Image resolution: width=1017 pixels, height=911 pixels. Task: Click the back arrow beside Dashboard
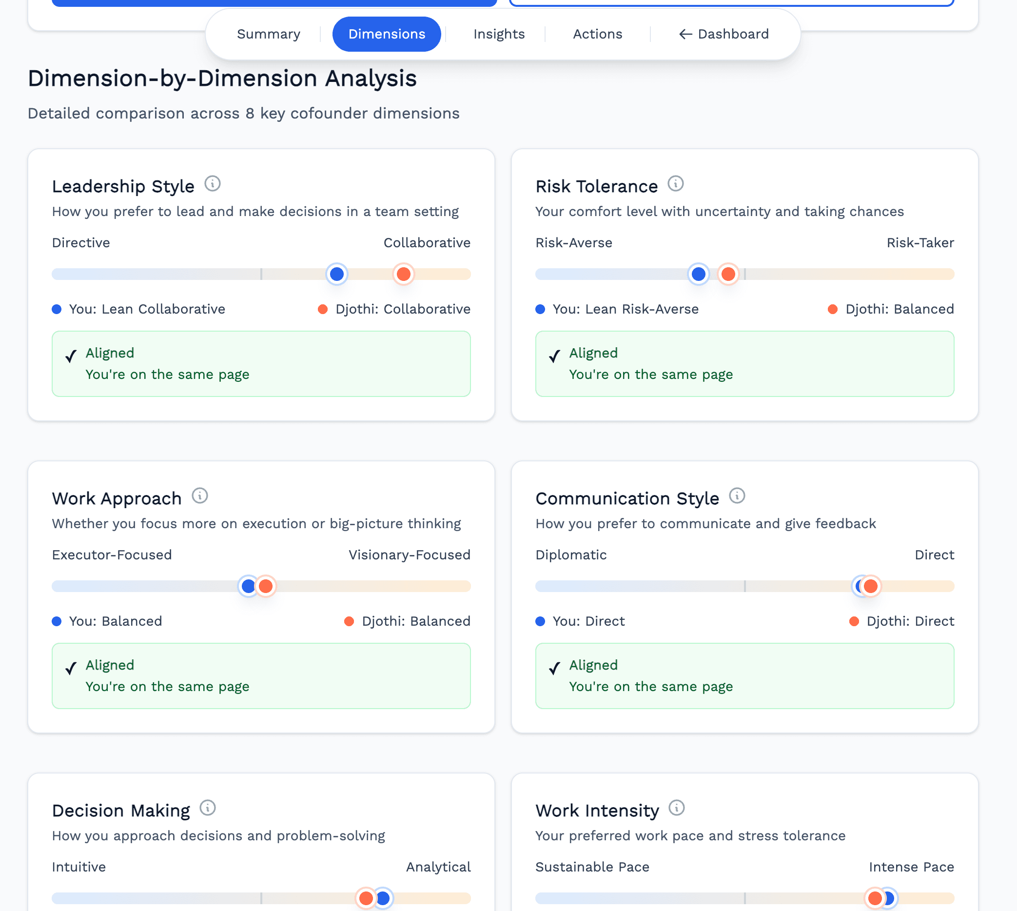(x=685, y=34)
